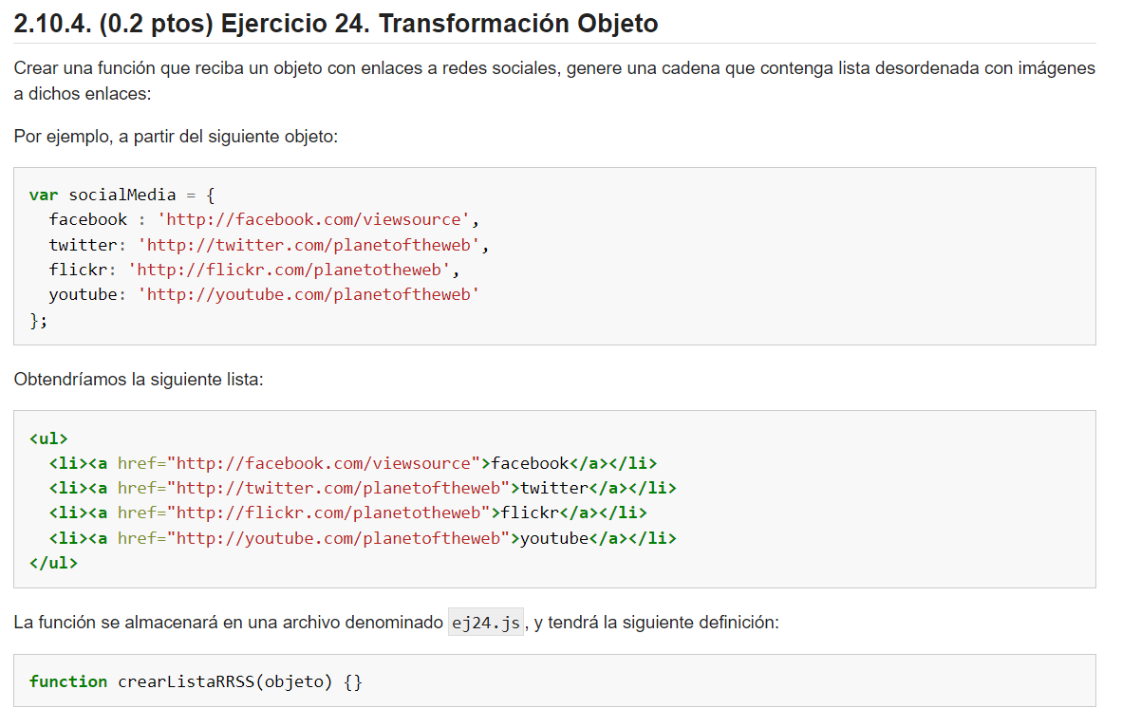Click function crearListaRRSS(objeto) definition
Viewport: 1122px width, 727px height.
(x=196, y=681)
